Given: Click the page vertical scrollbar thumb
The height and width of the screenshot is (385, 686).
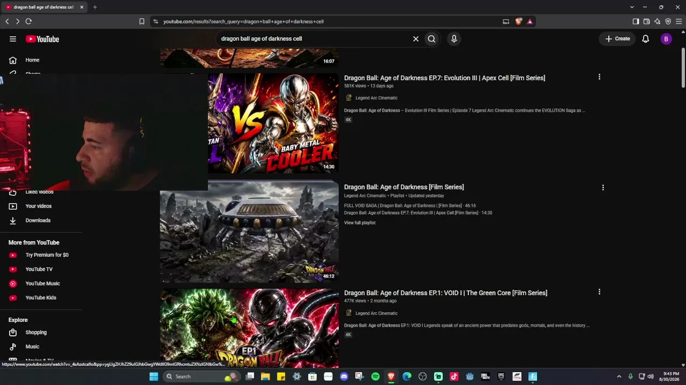Looking at the screenshot, I should tap(683, 68).
